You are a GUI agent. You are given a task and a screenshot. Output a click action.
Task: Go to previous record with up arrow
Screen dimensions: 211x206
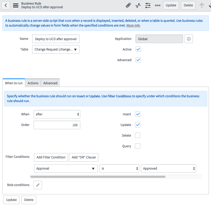(202, 5)
